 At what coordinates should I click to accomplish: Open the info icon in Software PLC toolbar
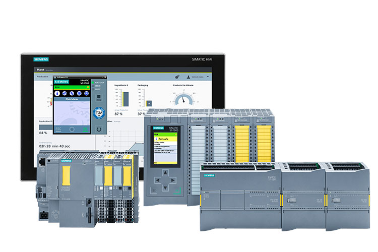click(57, 93)
